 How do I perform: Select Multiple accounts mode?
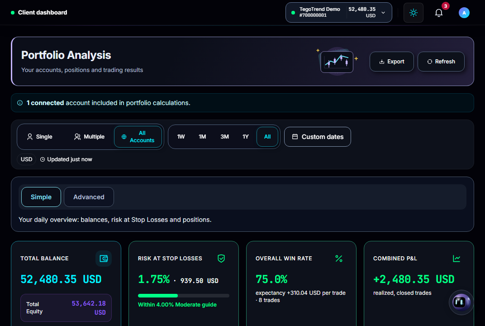(x=90, y=137)
